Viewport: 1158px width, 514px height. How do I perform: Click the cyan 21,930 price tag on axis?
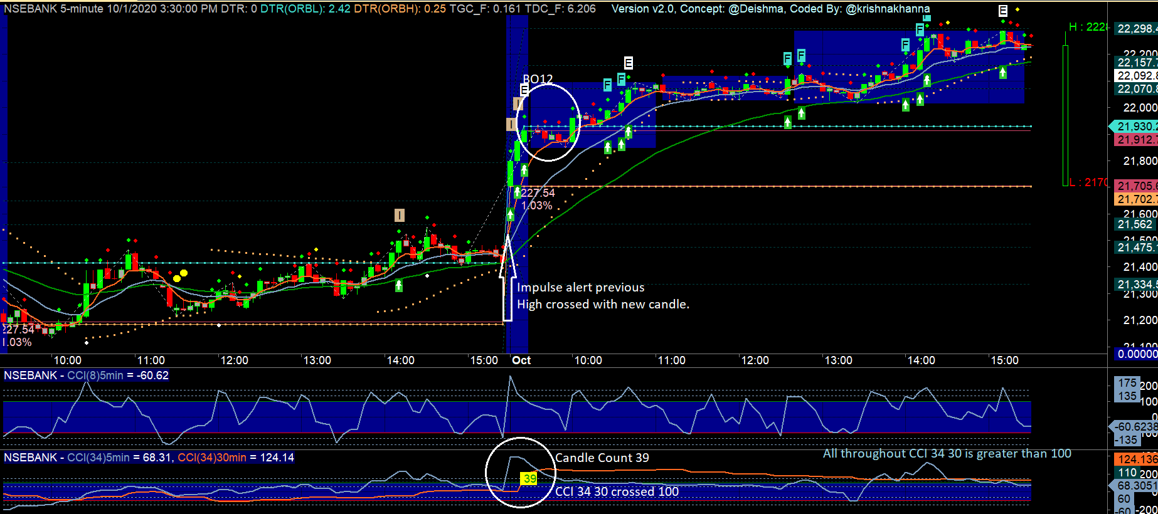pyautogui.click(x=1135, y=126)
